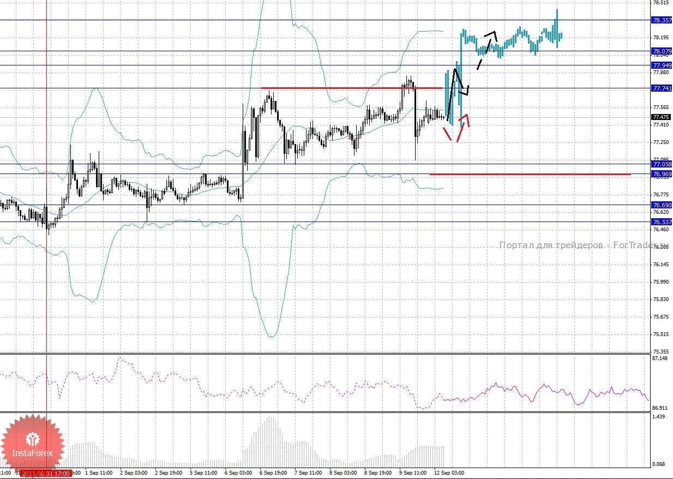Screen dimensions: 673x479
Task: Click the 6 Sep 19:00 time label
Action: (273, 474)
